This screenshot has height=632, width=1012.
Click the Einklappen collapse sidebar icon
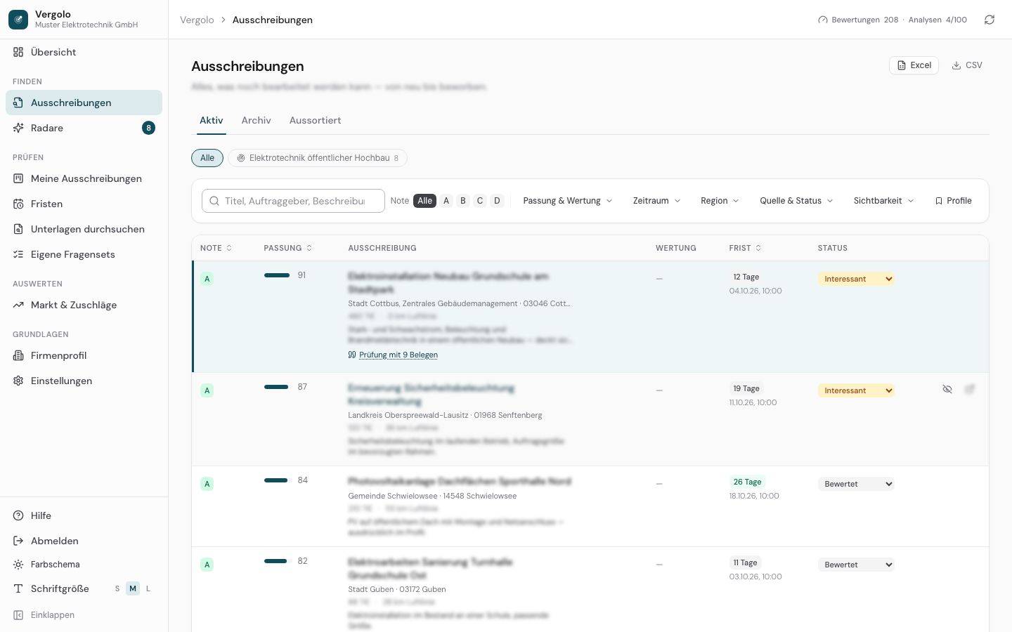pos(18,615)
